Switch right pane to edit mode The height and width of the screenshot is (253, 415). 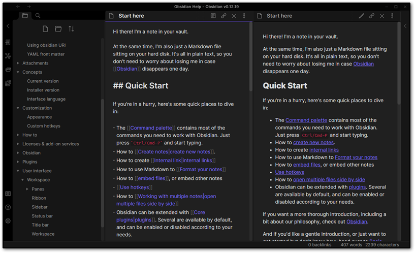(362, 16)
